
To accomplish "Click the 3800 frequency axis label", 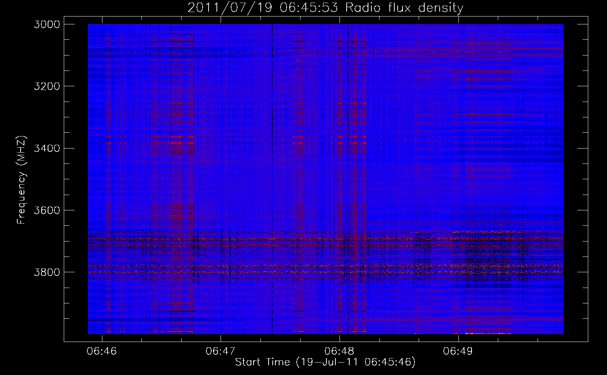I will (x=47, y=272).
